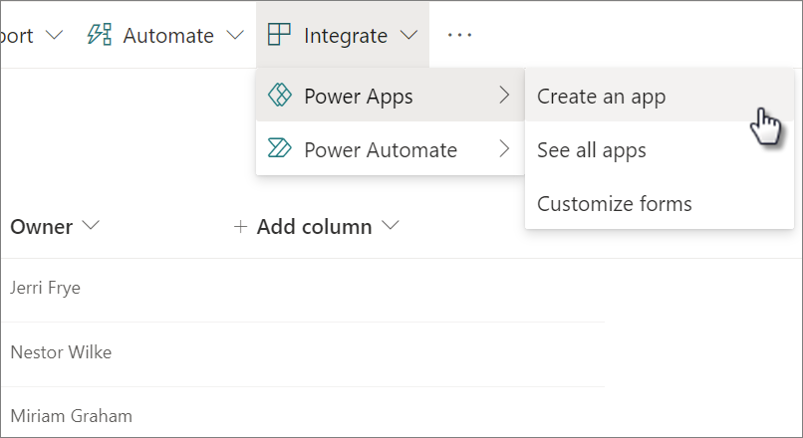The height and width of the screenshot is (438, 803).
Task: Click the Miriam Graham owner entry
Action: 71,415
